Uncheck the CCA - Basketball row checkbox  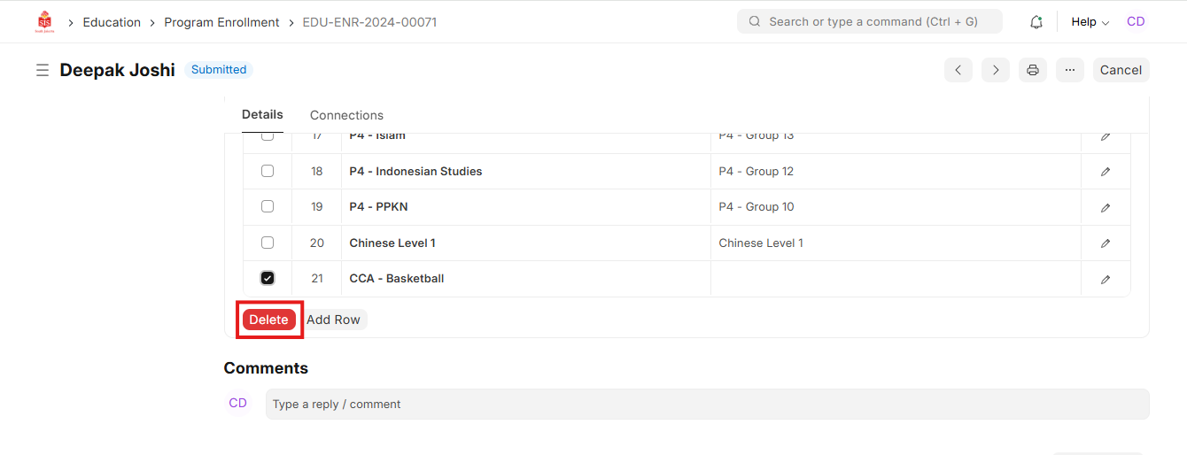pos(268,278)
